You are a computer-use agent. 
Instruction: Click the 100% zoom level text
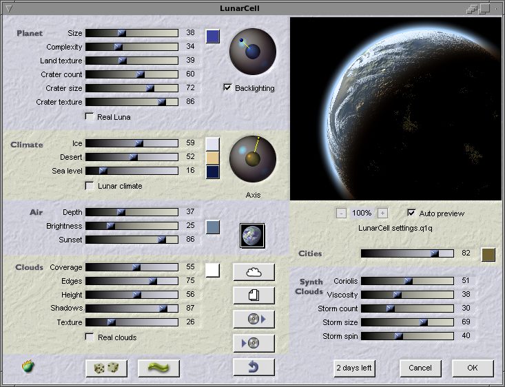[362, 213]
